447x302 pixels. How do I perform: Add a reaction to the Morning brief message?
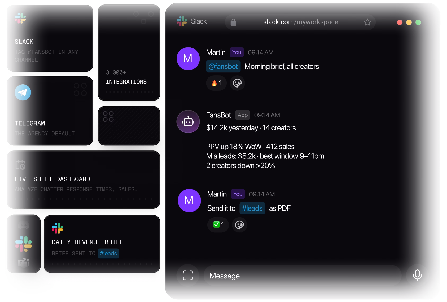(237, 83)
